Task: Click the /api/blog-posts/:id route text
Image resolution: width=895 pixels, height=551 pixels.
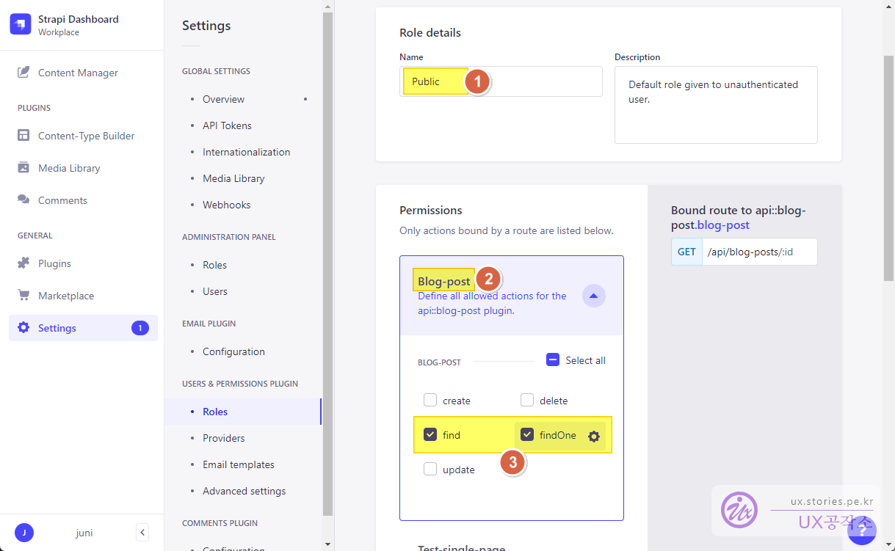Action: tap(750, 252)
